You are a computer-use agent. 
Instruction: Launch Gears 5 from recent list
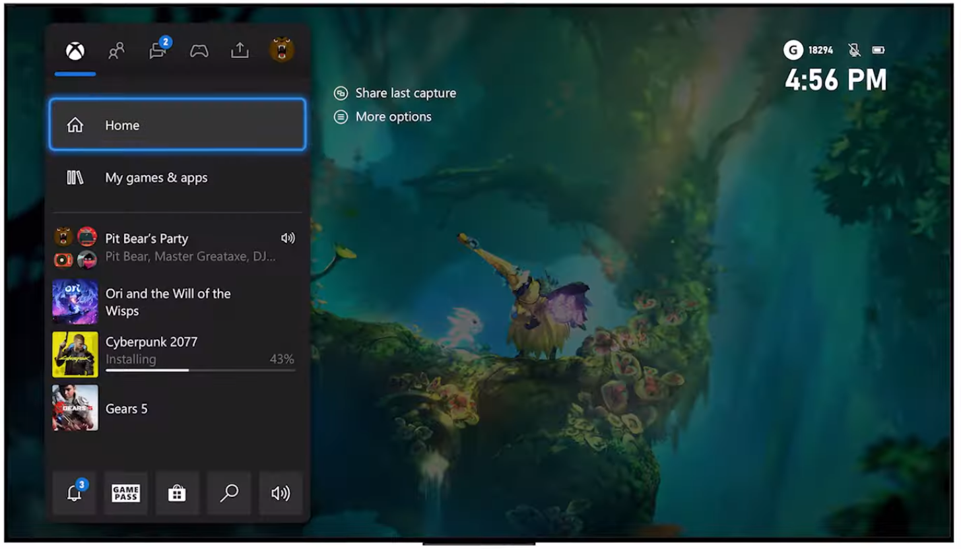tap(127, 408)
